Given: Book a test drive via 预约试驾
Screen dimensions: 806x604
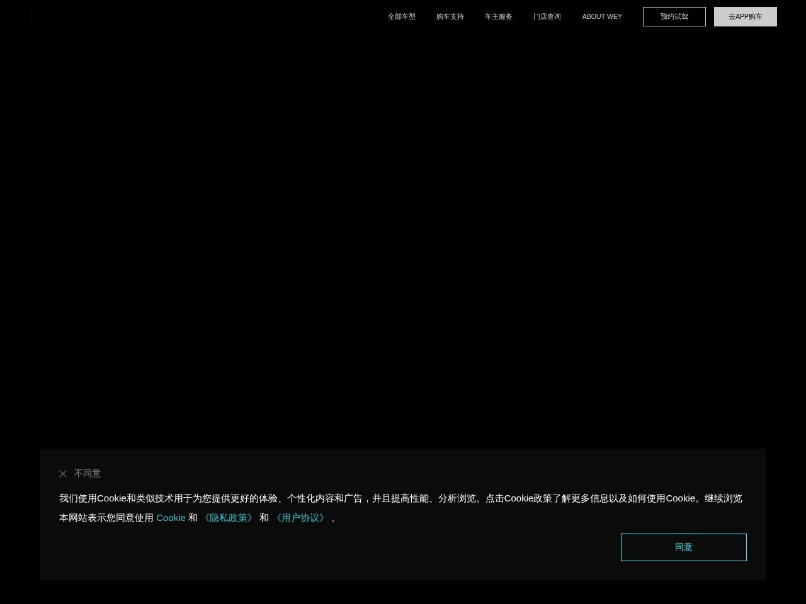Looking at the screenshot, I should coord(674,16).
